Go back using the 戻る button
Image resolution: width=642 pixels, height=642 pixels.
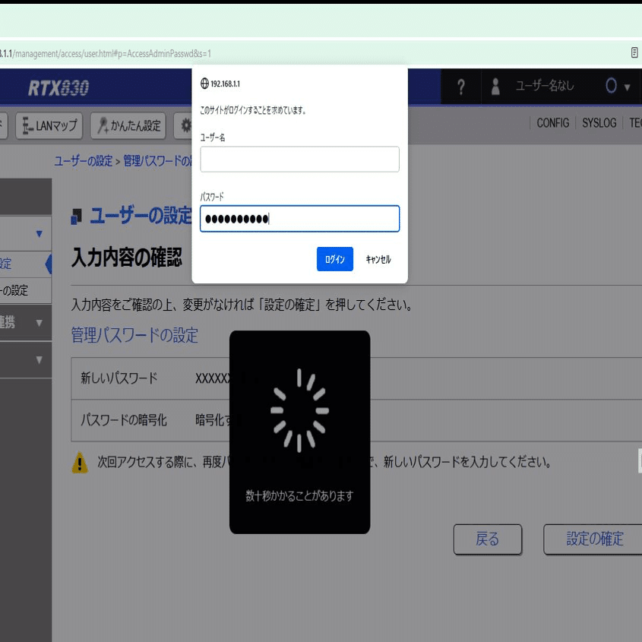click(488, 539)
